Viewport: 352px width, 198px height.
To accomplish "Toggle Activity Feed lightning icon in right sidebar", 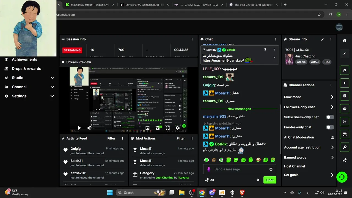I will tap(345, 83).
